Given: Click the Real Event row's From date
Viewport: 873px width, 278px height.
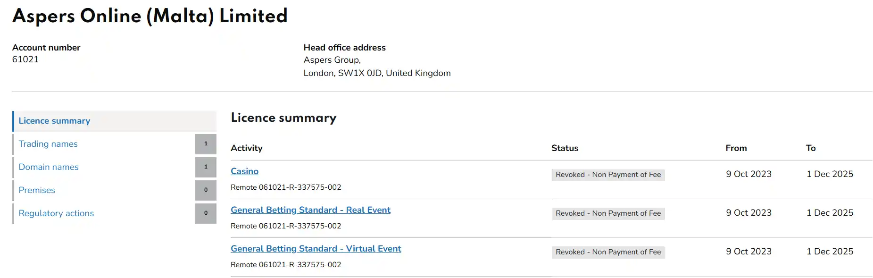Looking at the screenshot, I should (749, 213).
